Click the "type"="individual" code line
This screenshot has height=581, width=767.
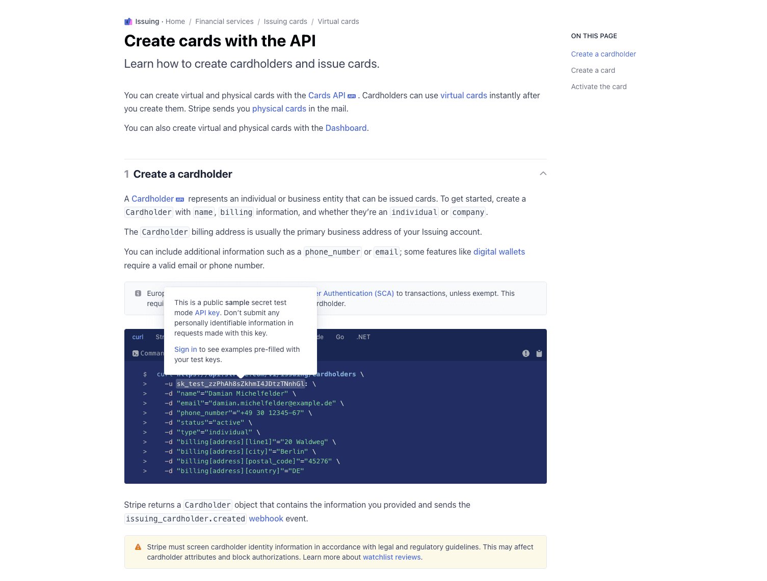pyautogui.click(x=214, y=432)
